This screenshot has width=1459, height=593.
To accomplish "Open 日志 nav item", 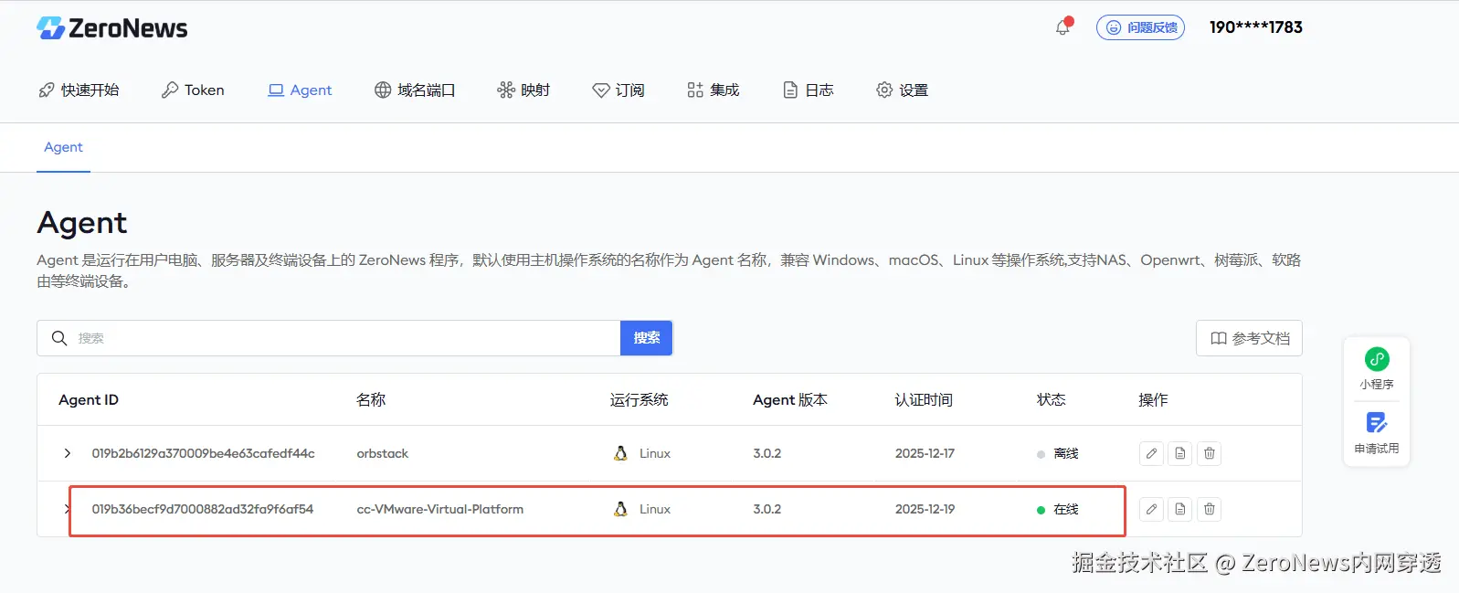I will [809, 90].
